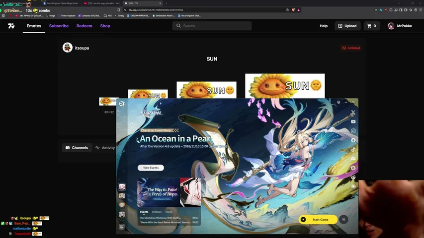Click the An Ocean in a Pearl banner title
This screenshot has height=238, width=424.
(176, 138)
